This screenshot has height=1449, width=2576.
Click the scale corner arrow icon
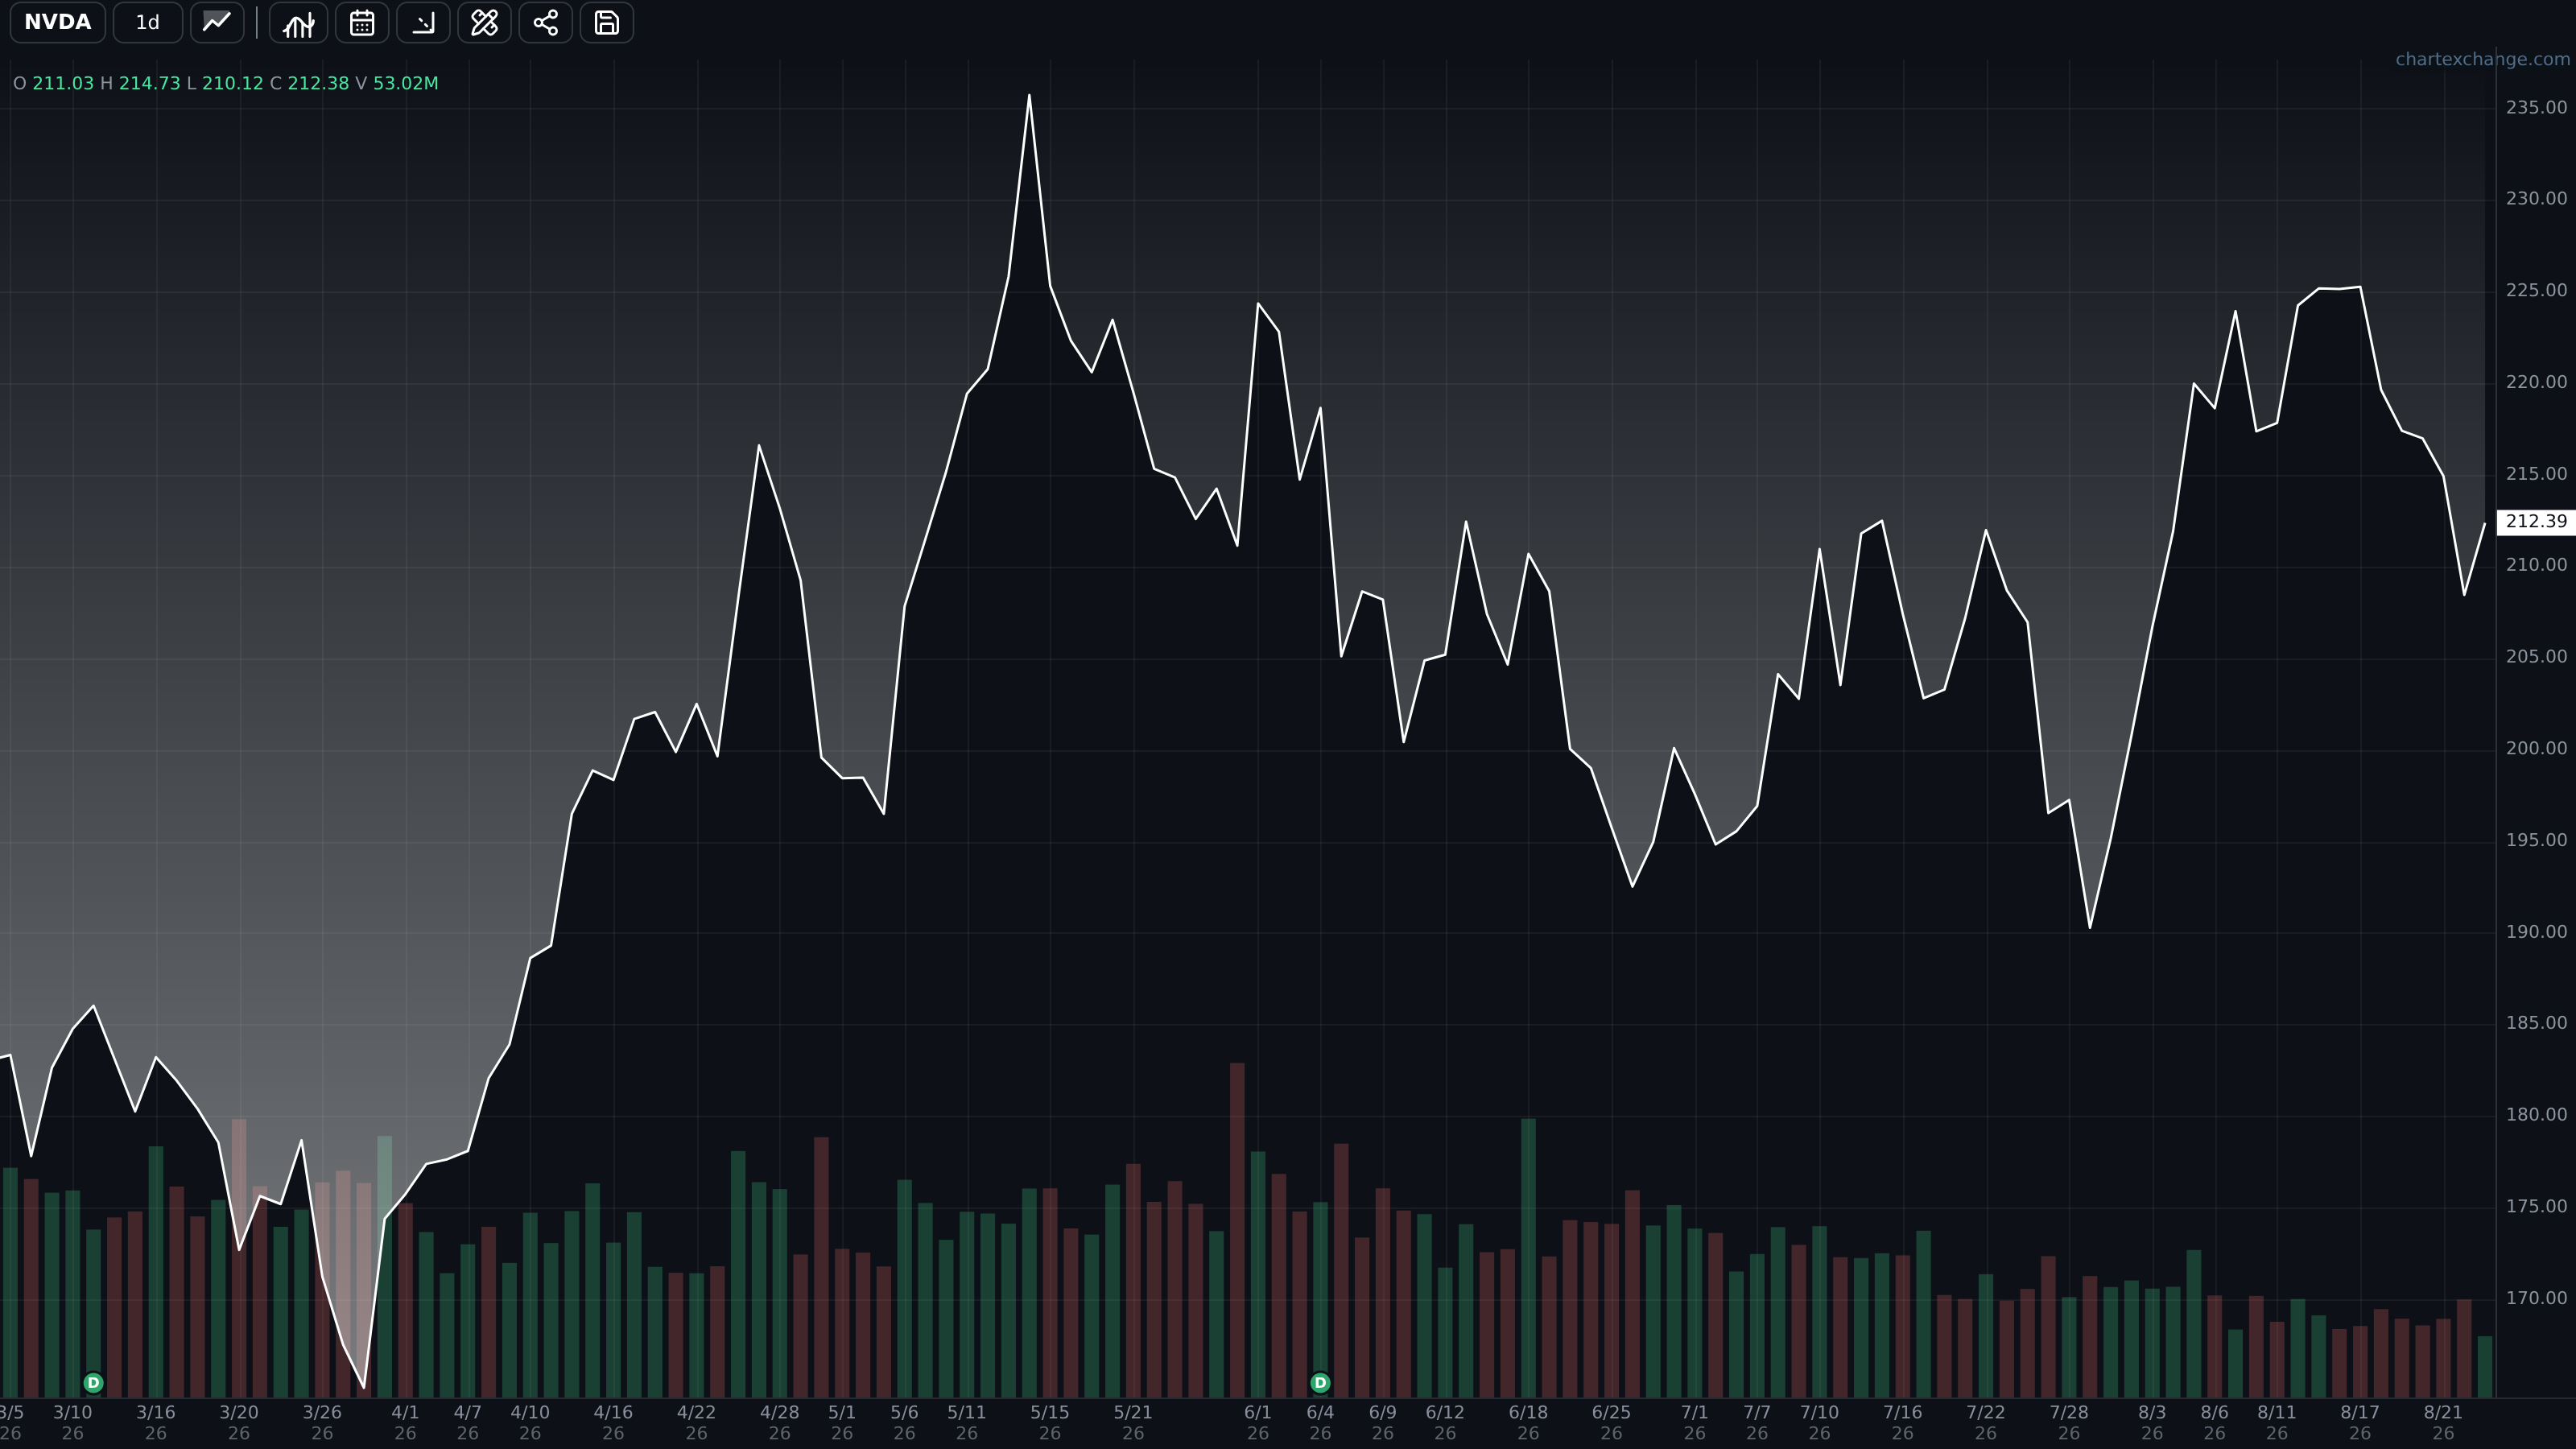pyautogui.click(x=423, y=22)
